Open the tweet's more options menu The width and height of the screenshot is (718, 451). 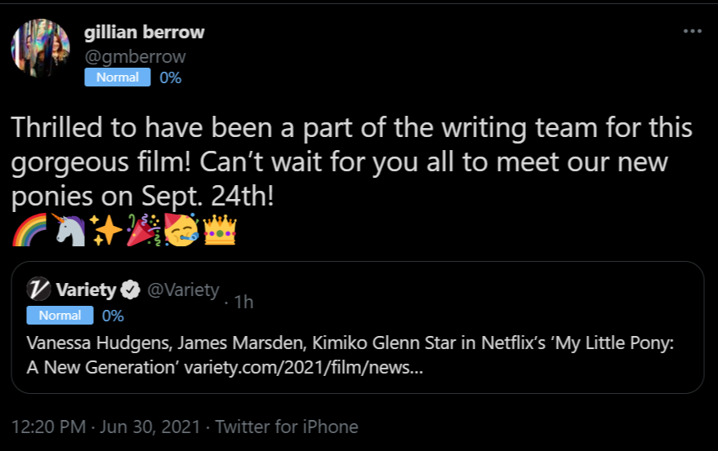click(x=692, y=32)
